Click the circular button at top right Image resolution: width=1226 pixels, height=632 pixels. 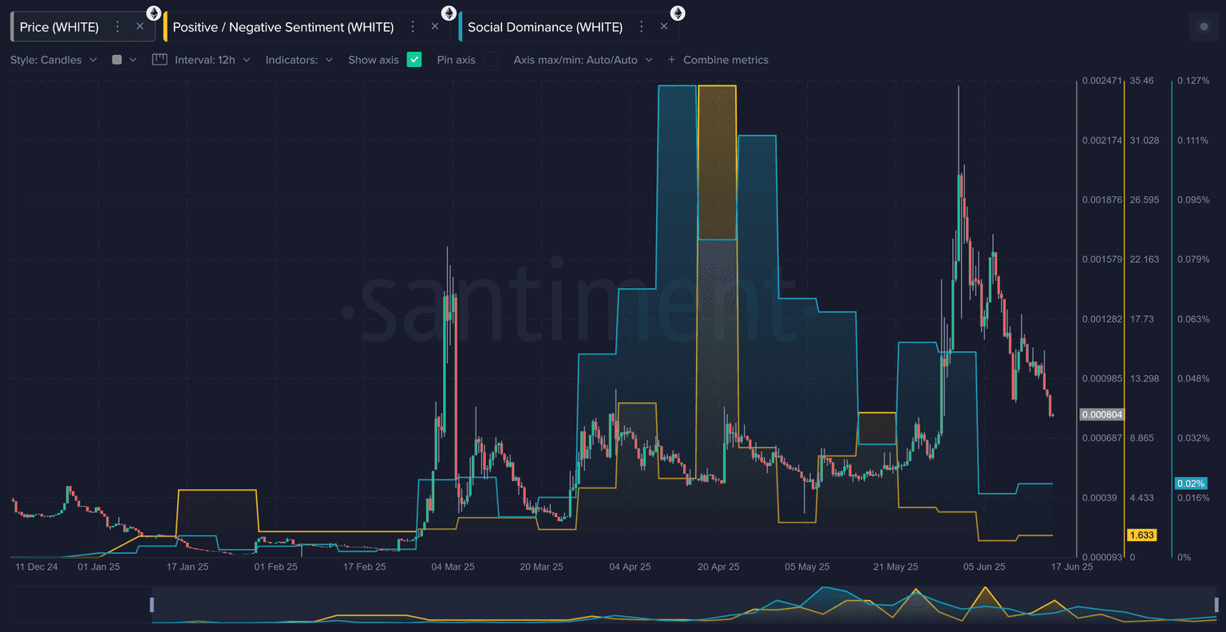(x=1204, y=27)
